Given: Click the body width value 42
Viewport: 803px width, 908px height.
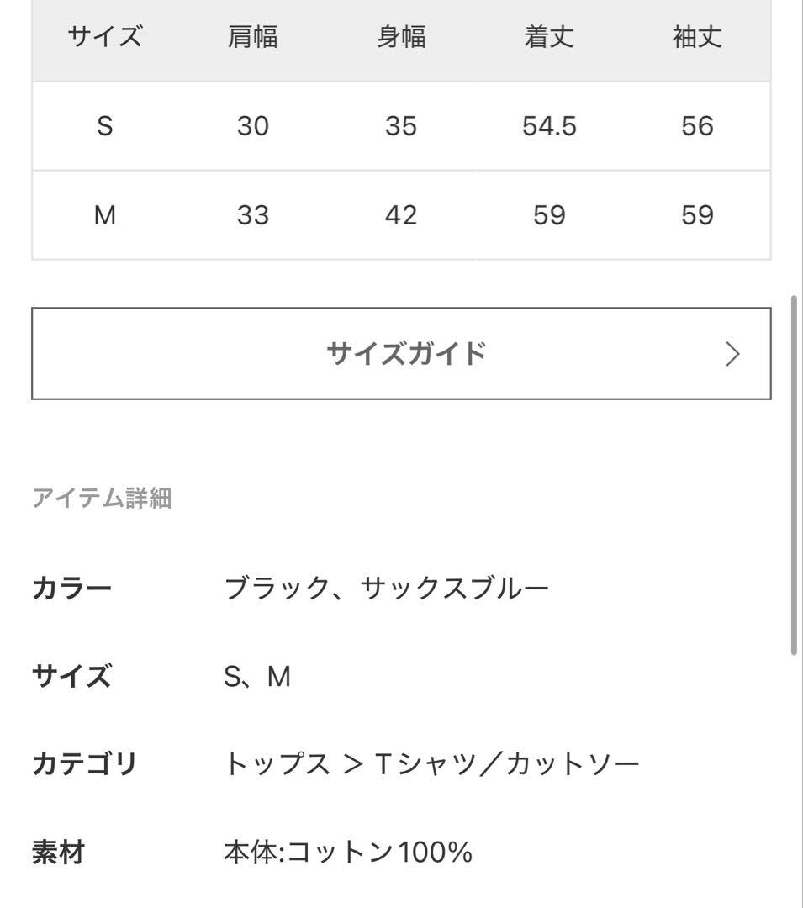Looking at the screenshot, I should point(401,215).
